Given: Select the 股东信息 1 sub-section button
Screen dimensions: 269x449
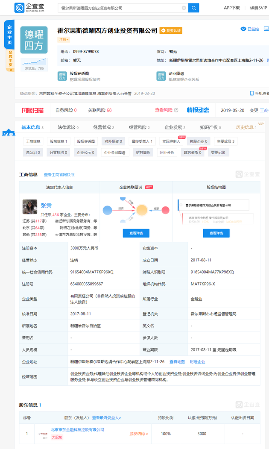Looking at the screenshot, I should click(58, 141).
